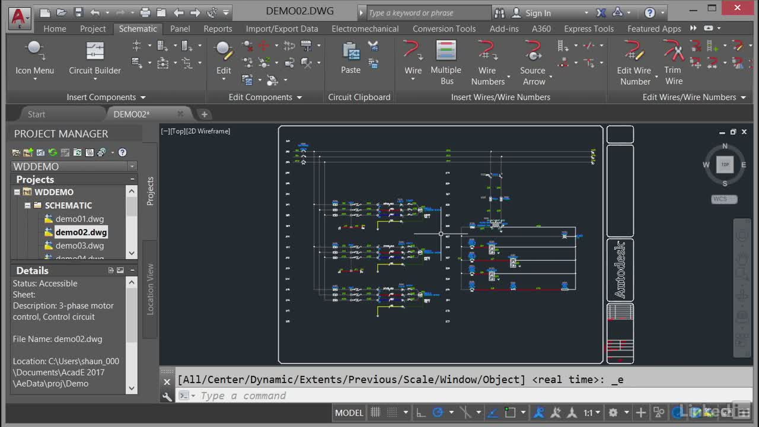
Task: Open the AutoCAD application menu button
Action: pos(20,18)
